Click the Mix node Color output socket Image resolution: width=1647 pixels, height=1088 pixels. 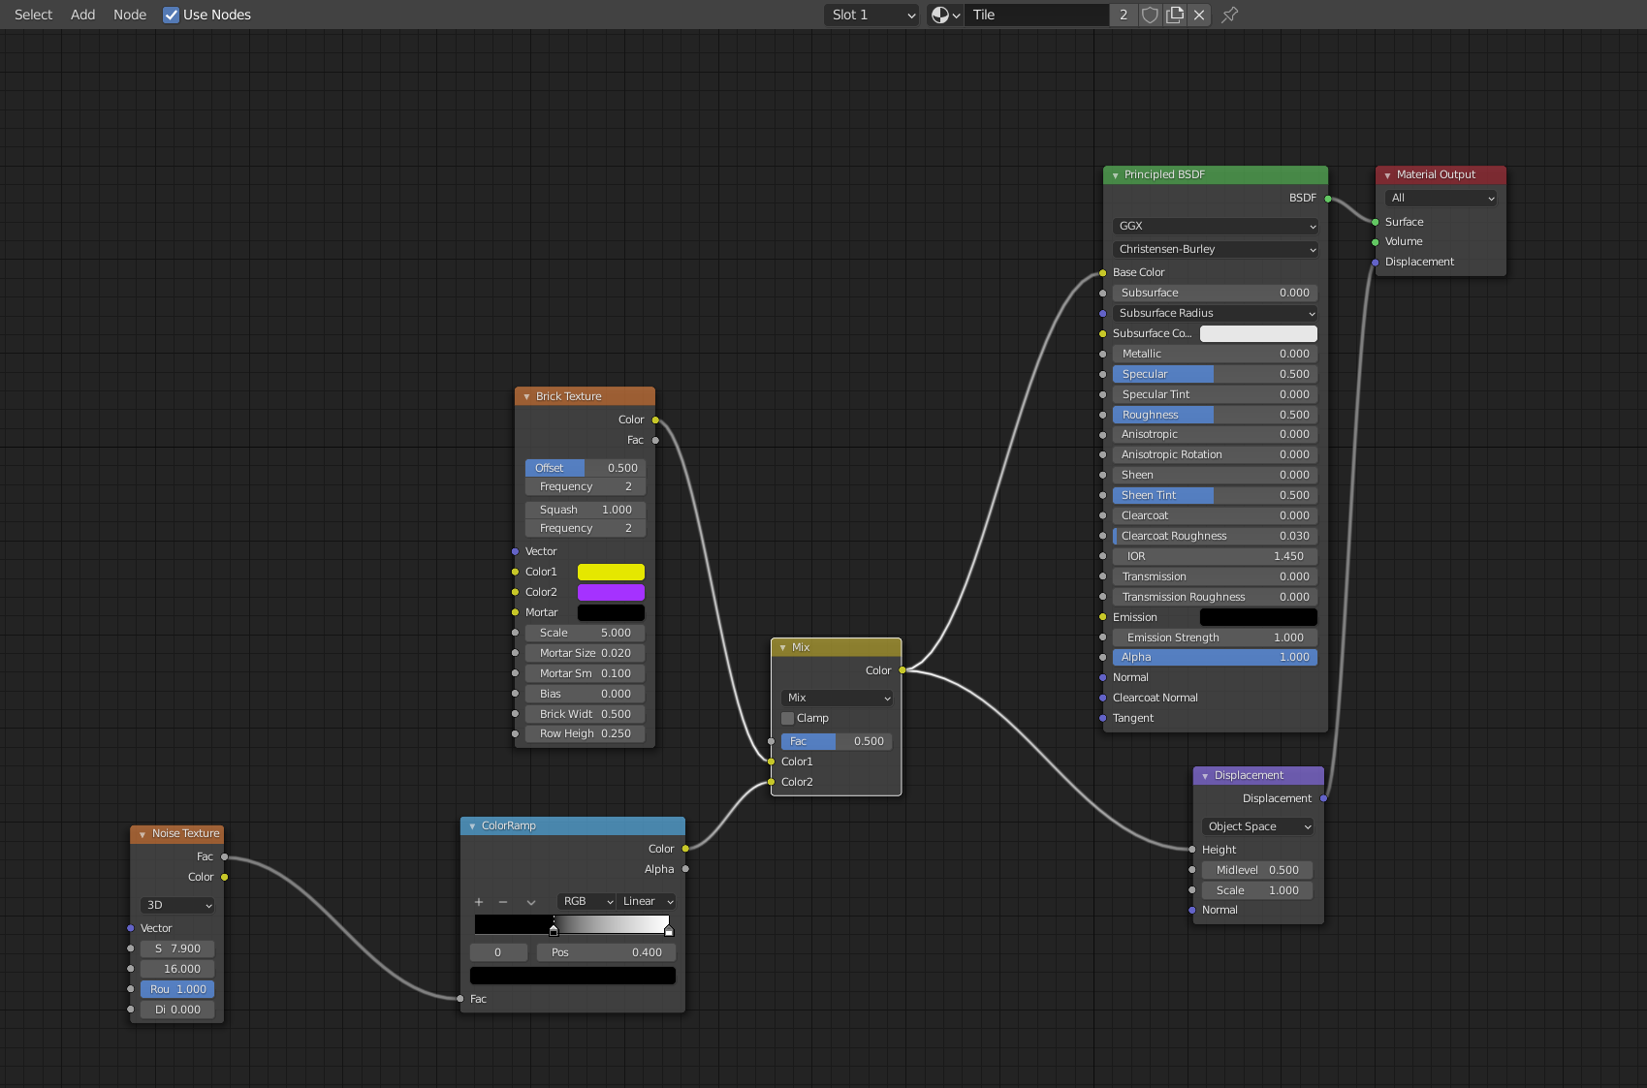click(903, 670)
